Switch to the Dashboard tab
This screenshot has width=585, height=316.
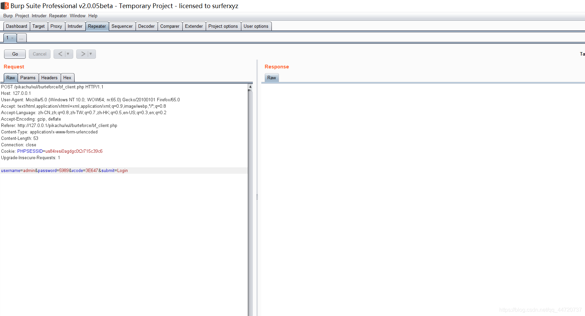[17, 26]
